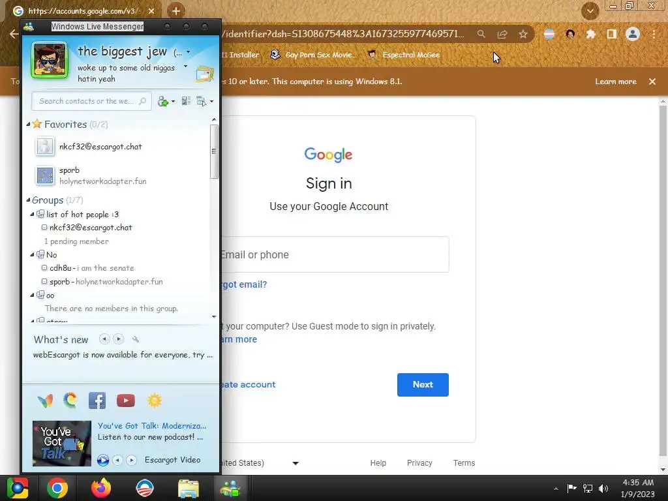
Task: Open Firefox from the taskbar
Action: 101,488
